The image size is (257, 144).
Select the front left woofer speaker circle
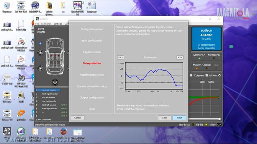40,53
